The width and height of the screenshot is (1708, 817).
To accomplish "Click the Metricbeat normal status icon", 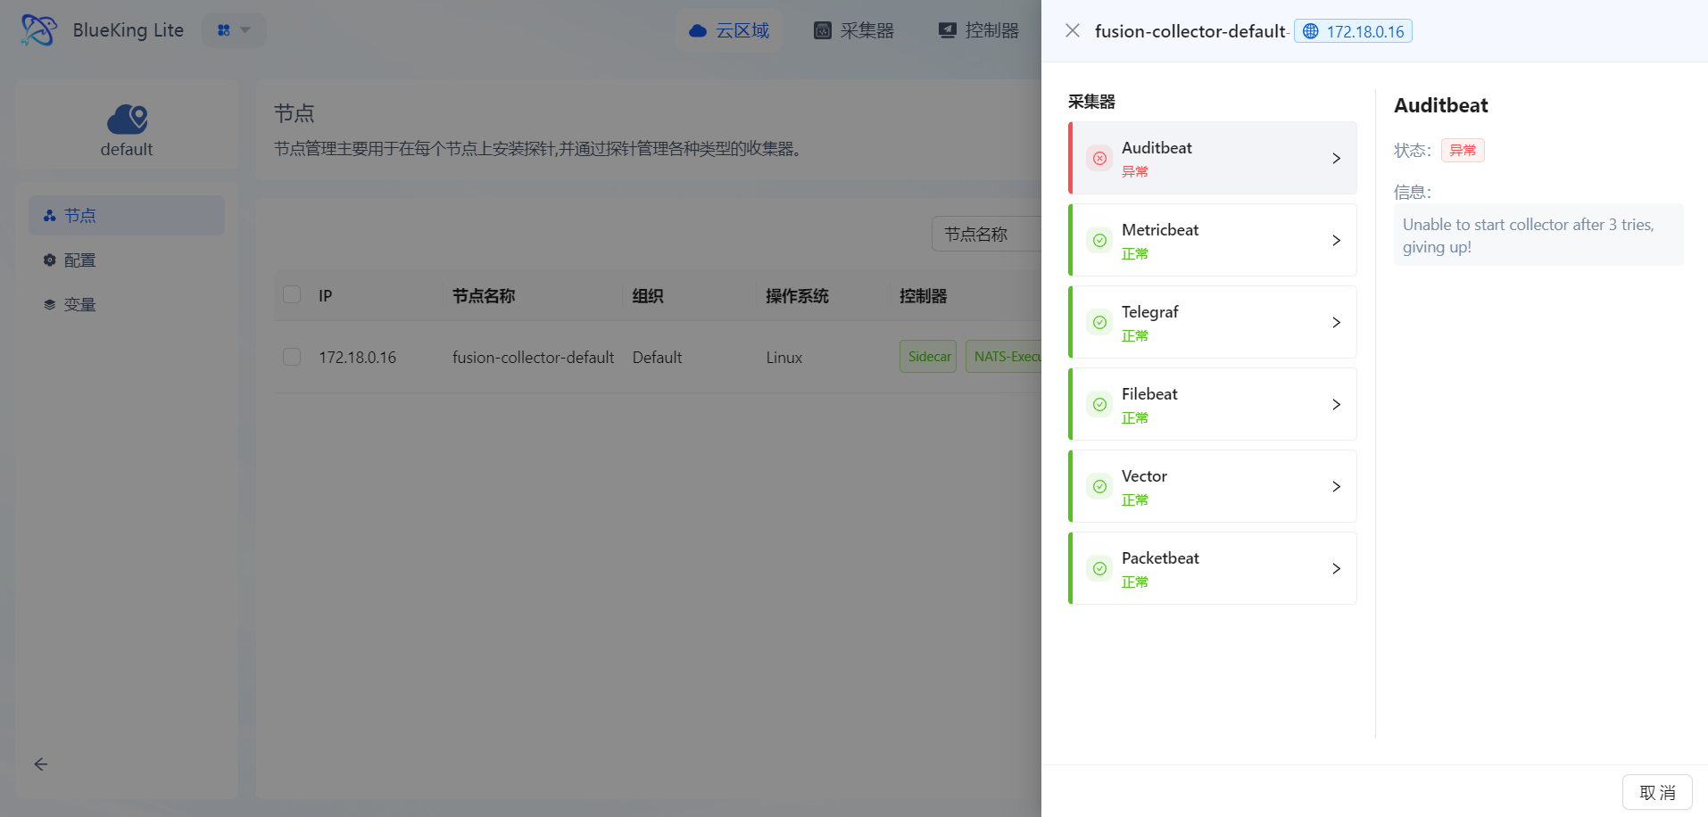I will click(x=1100, y=241).
